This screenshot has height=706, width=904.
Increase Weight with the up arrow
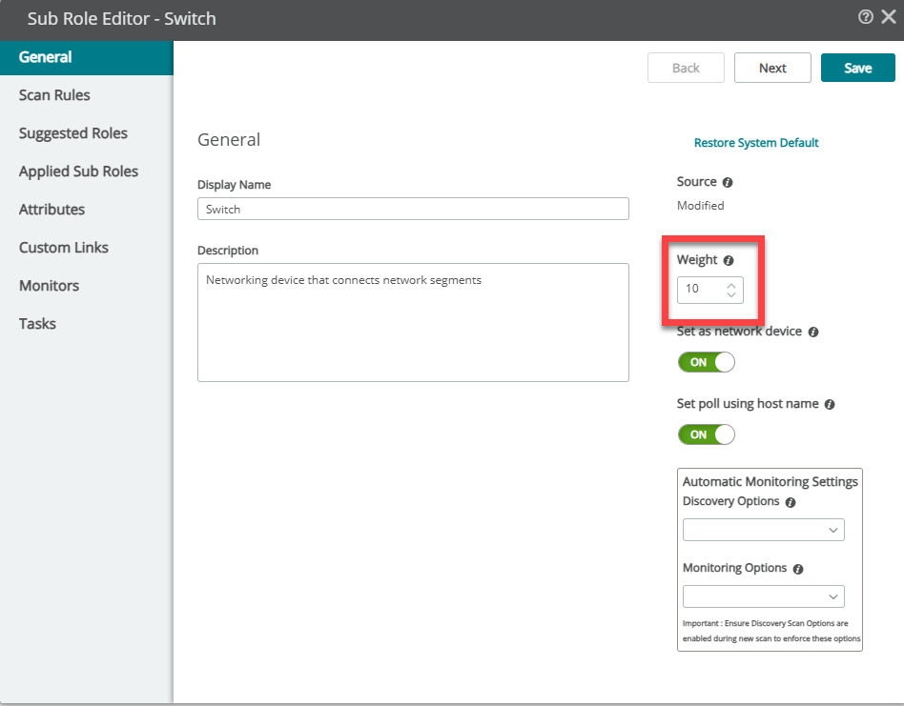pyautogui.click(x=731, y=285)
